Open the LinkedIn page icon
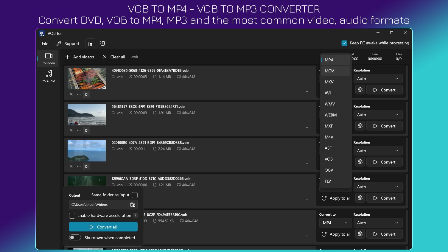 (90, 43)
